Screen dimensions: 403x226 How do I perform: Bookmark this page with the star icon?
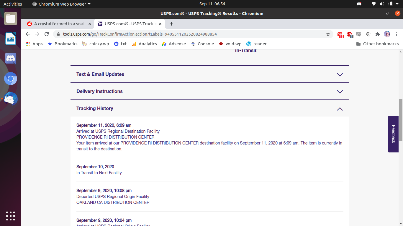[328, 34]
